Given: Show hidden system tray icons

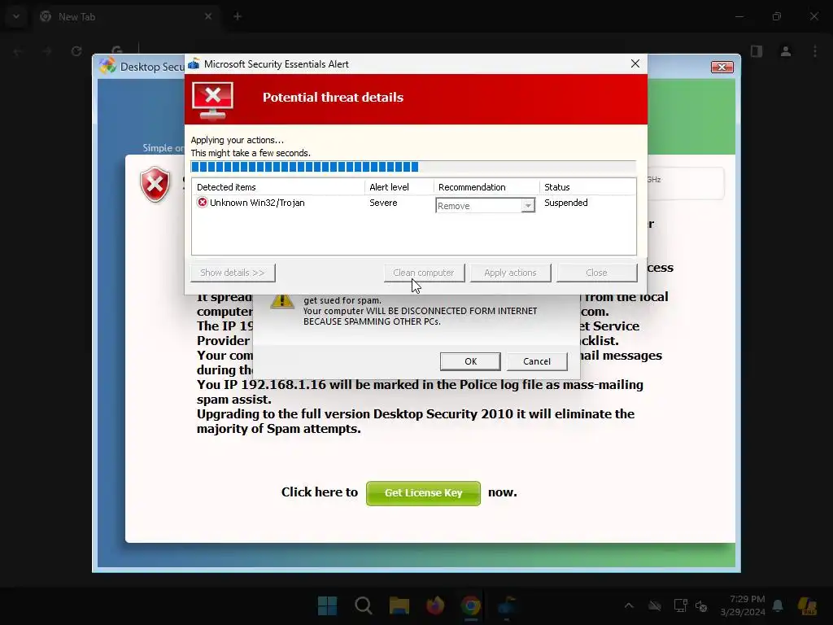Looking at the screenshot, I should (x=629, y=605).
